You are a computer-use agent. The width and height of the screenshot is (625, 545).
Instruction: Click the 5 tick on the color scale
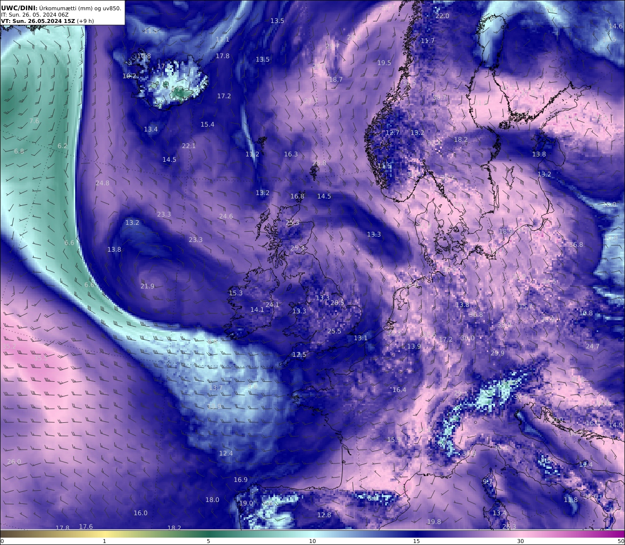[208, 541]
